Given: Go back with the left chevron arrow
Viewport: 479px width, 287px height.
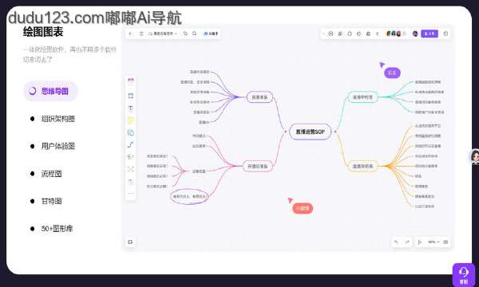Looking at the screenshot, I should pos(130,33).
